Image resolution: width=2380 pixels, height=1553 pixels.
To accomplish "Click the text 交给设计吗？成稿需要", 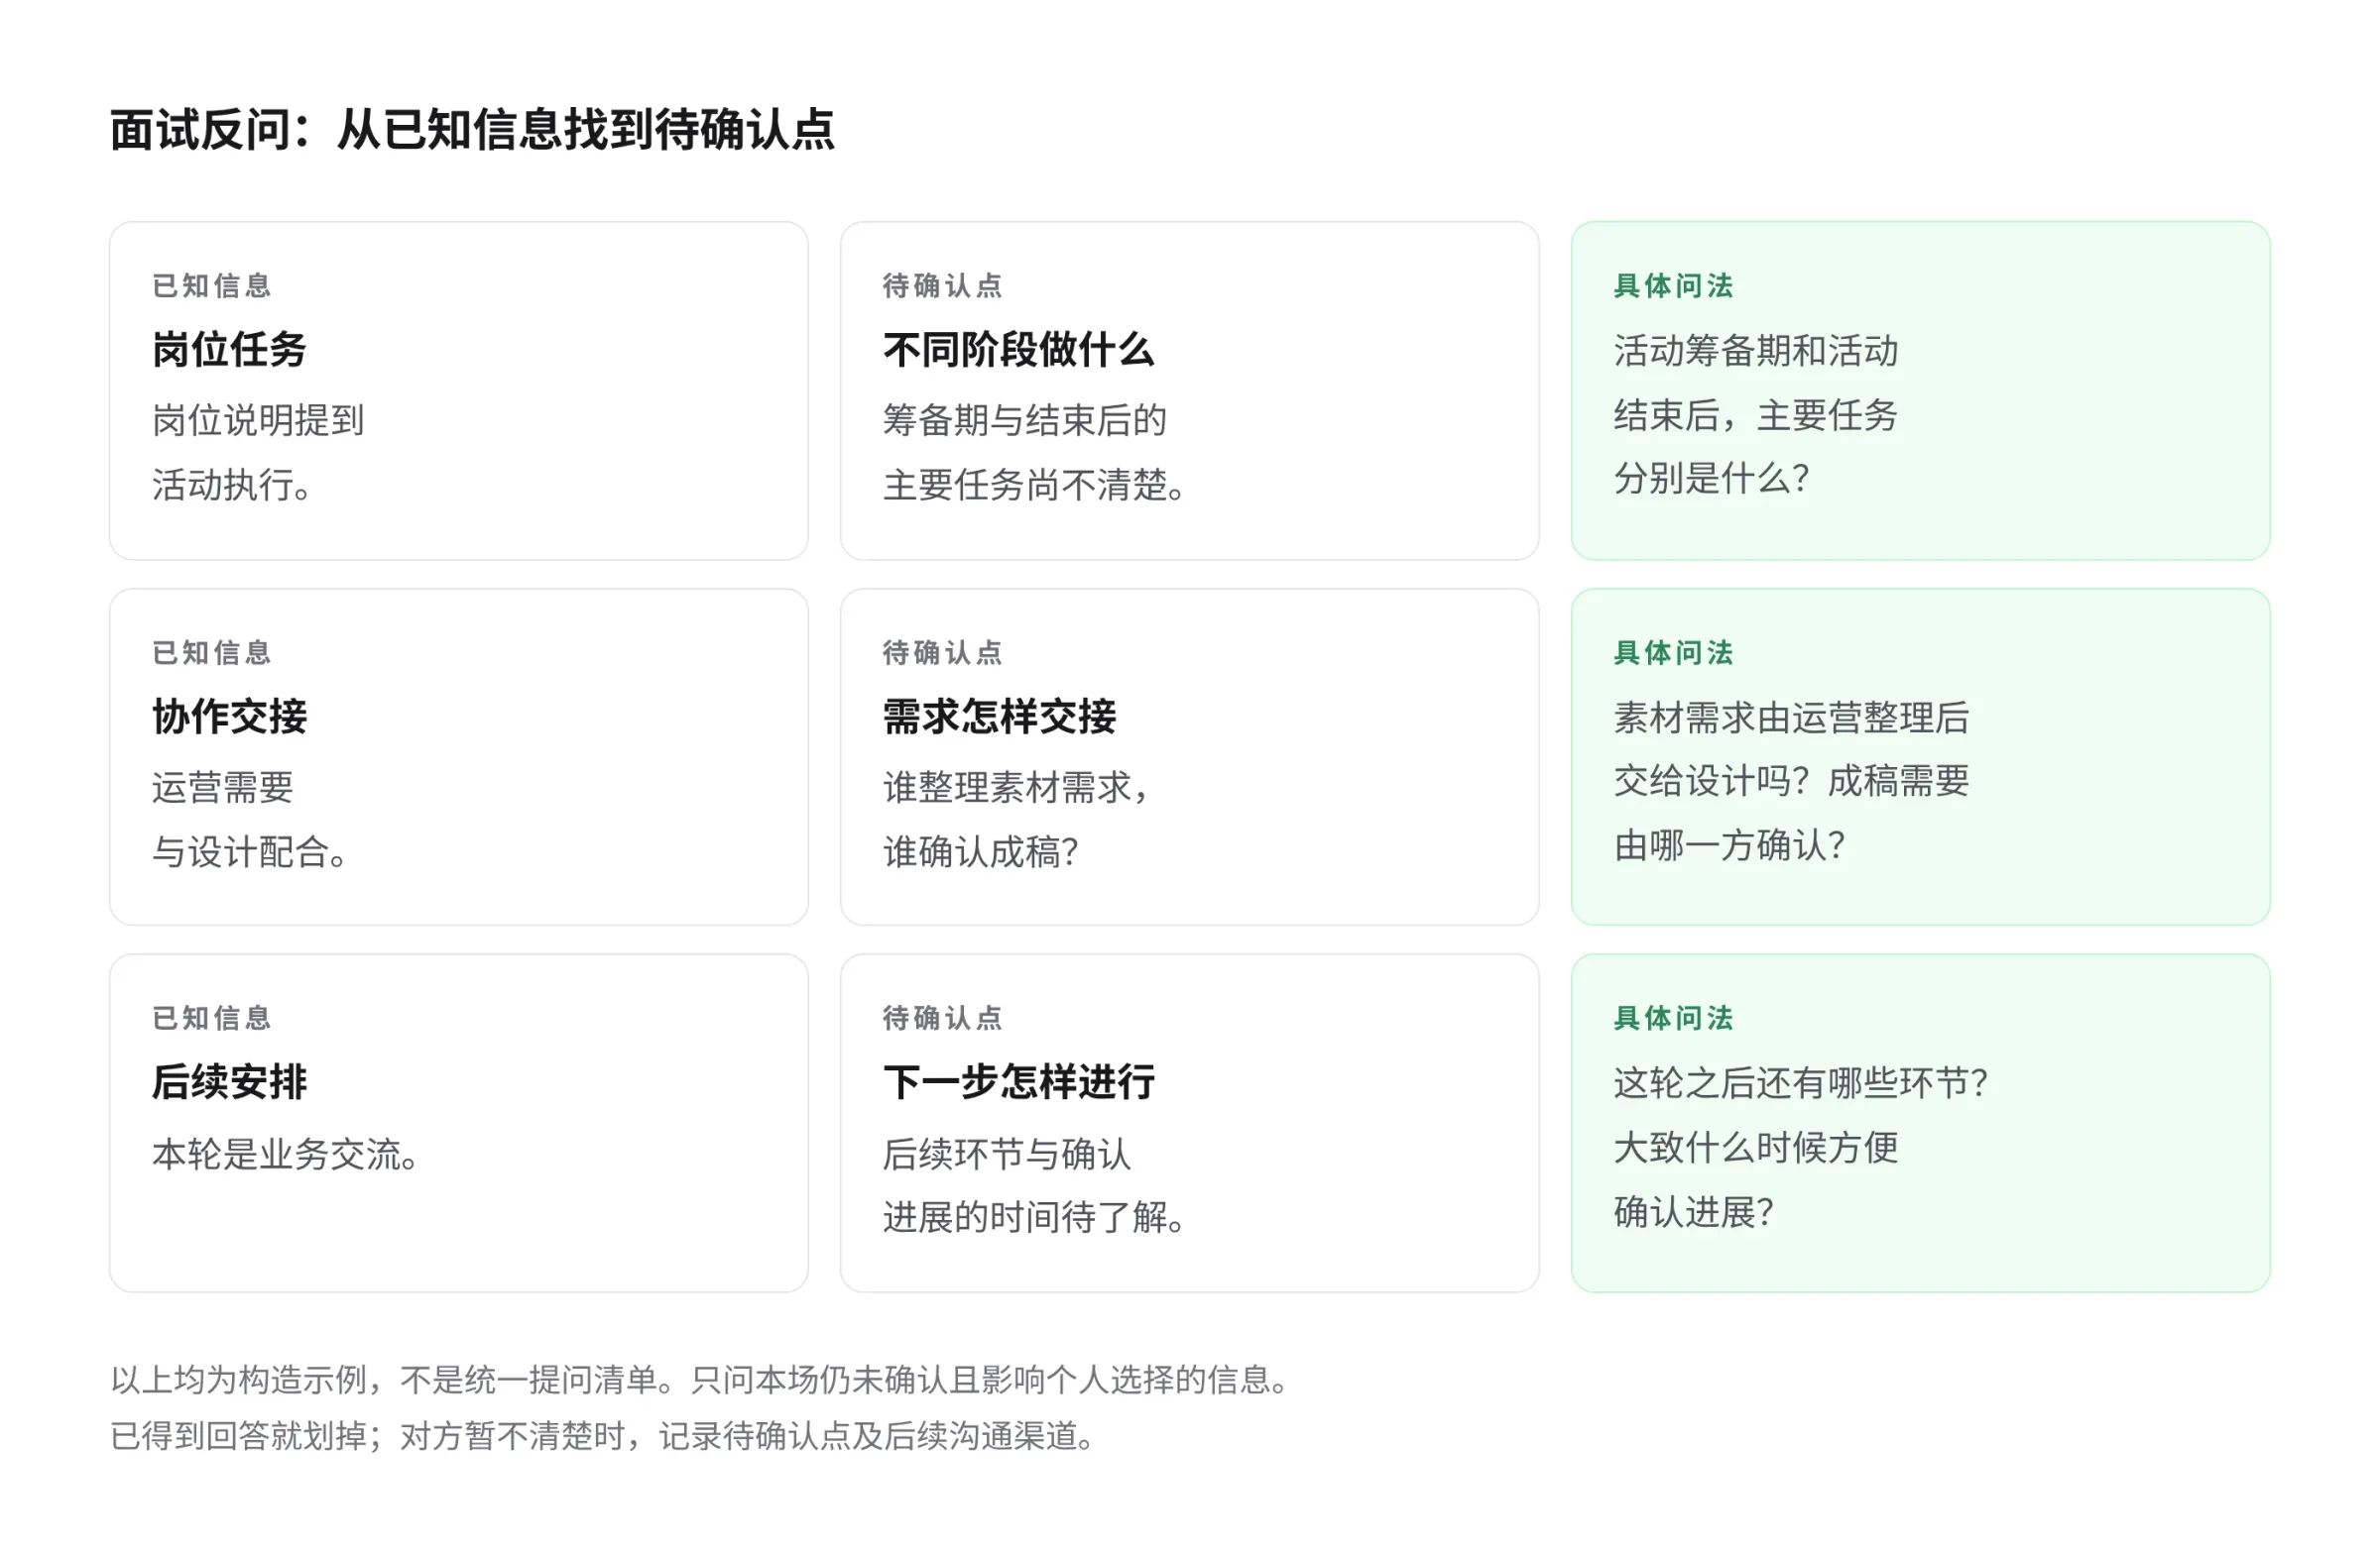I will pyautogui.click(x=1791, y=781).
